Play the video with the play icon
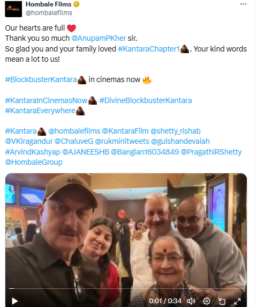 click(15, 301)
